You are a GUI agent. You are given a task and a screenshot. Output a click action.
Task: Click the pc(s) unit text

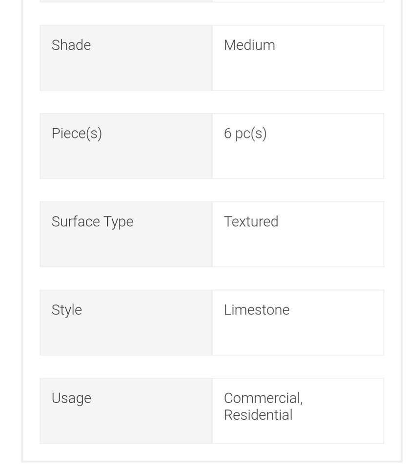pos(251,134)
